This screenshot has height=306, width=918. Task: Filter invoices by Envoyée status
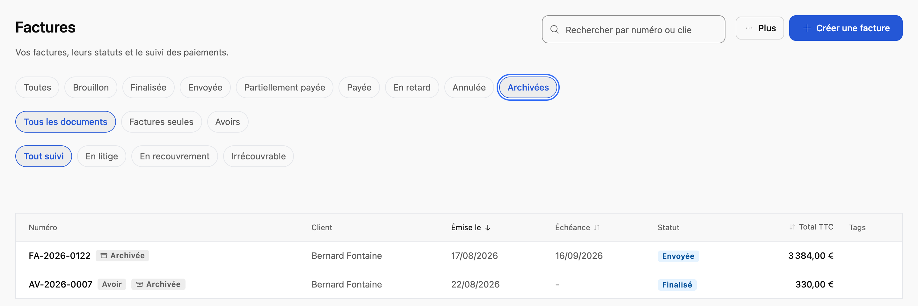point(205,87)
